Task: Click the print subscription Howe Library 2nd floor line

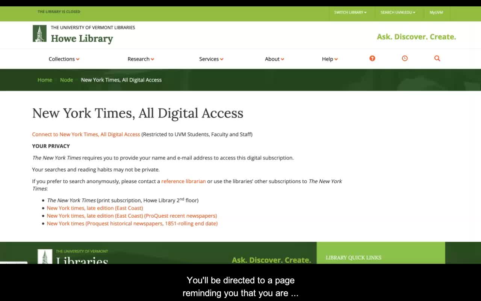Action: pyautogui.click(x=123, y=200)
